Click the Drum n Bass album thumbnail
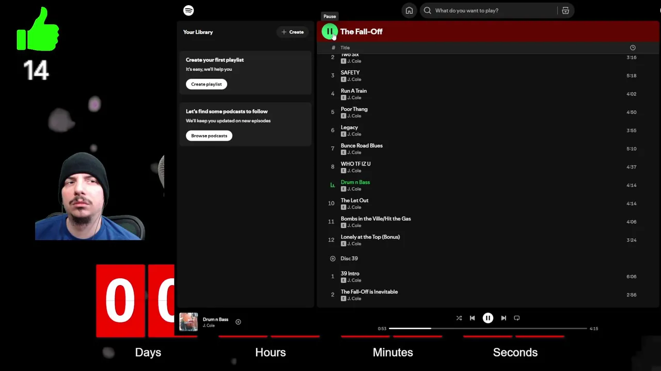The width and height of the screenshot is (661, 371). [x=188, y=322]
